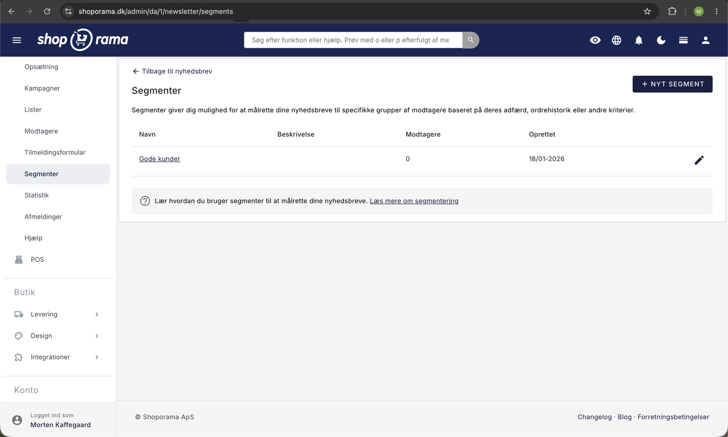Bookmark page with star icon
This screenshot has width=728, height=437.
647,11
